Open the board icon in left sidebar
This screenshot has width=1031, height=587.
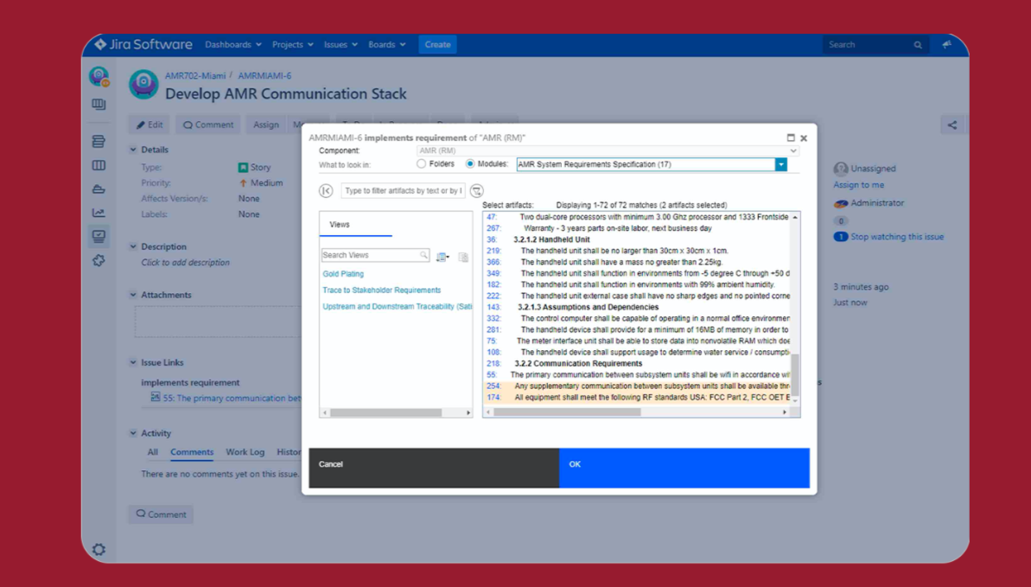pyautogui.click(x=99, y=105)
